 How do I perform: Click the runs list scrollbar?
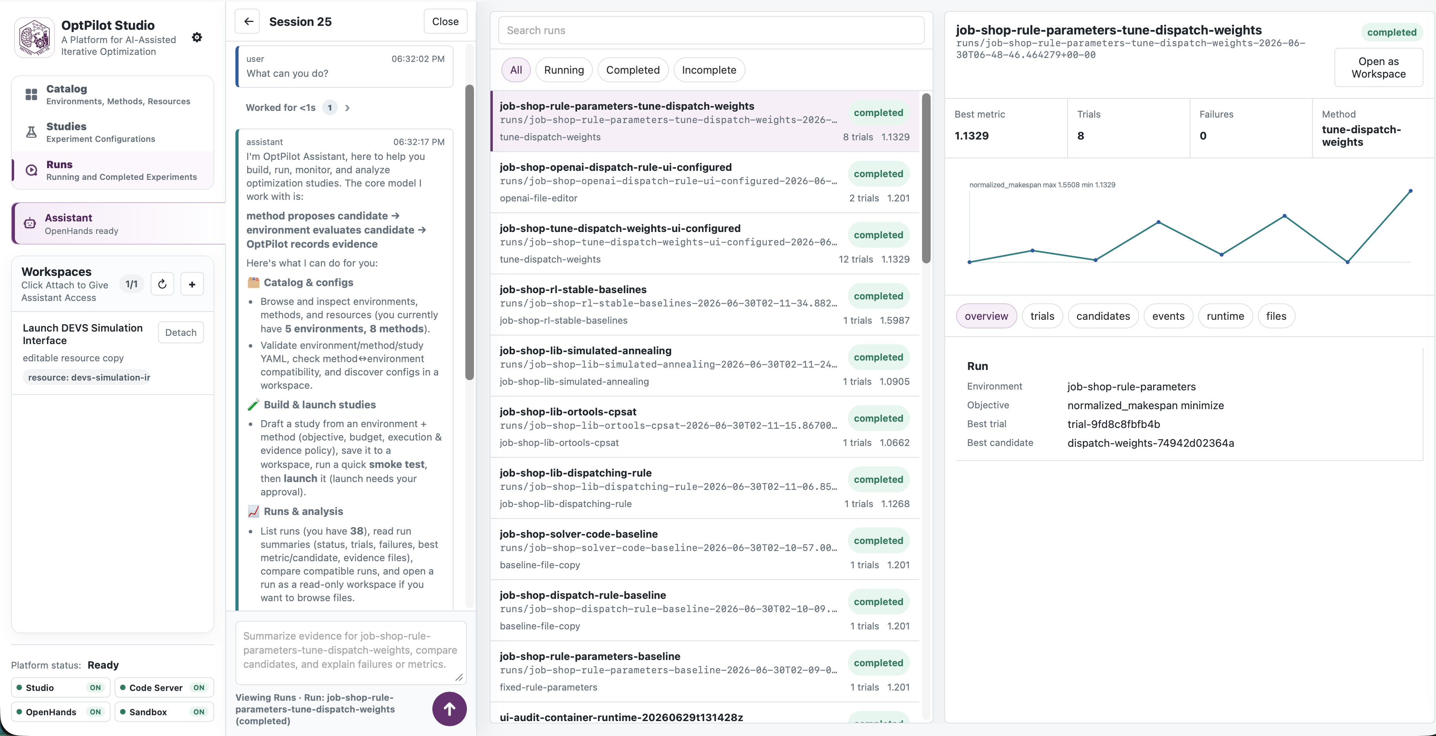point(926,178)
